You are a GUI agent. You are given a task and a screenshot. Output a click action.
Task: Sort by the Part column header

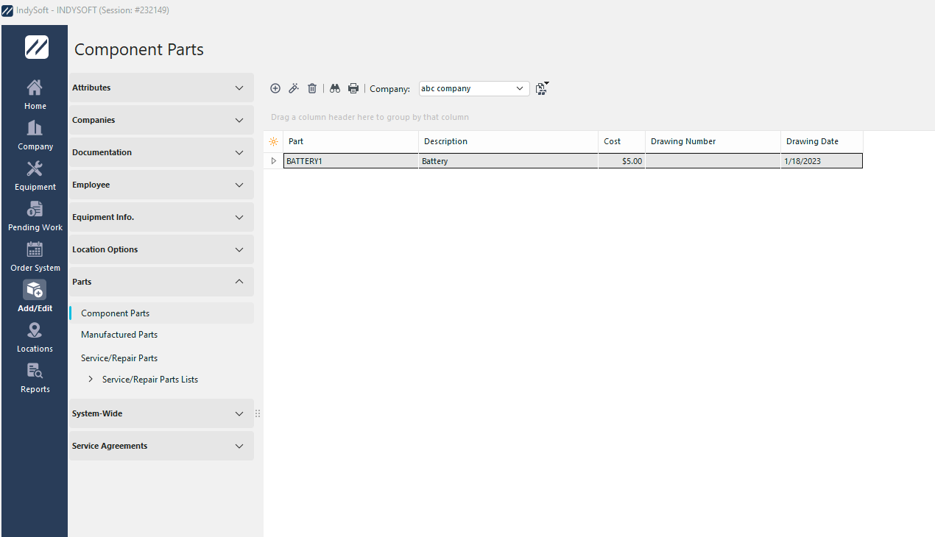(350, 141)
